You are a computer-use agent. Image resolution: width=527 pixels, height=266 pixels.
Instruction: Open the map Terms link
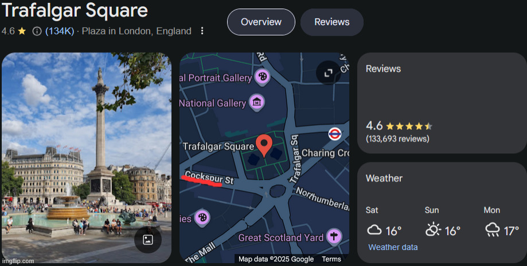[x=331, y=259]
